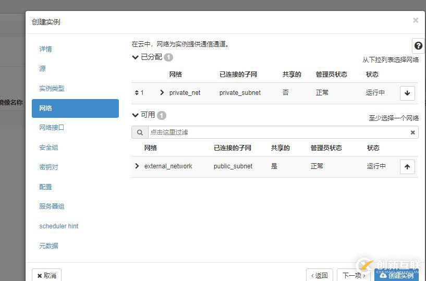Click the 已连接的子网 header in available table

click(x=233, y=148)
